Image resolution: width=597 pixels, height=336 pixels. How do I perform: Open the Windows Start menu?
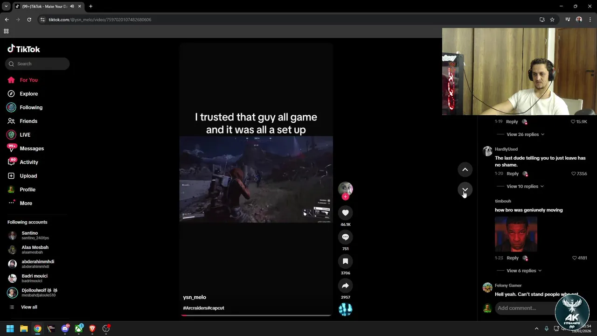[x=10, y=329]
